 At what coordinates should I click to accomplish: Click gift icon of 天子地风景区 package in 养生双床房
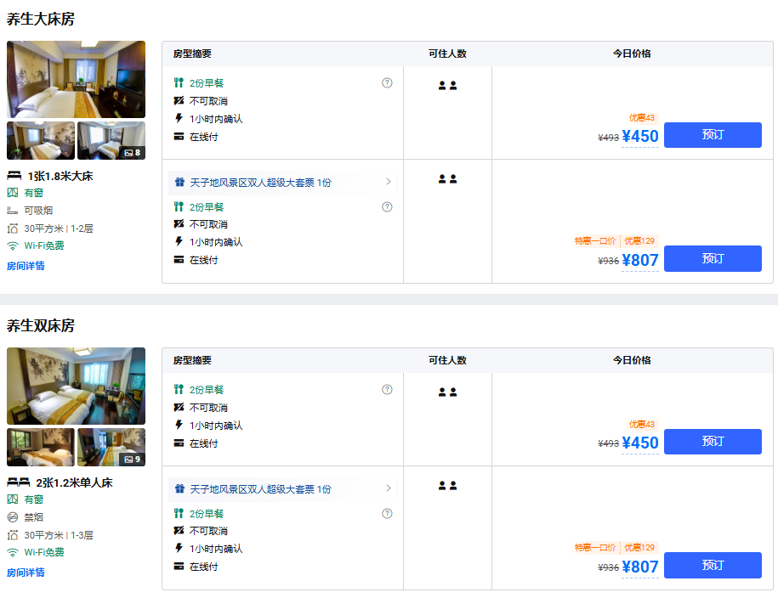[x=179, y=489]
